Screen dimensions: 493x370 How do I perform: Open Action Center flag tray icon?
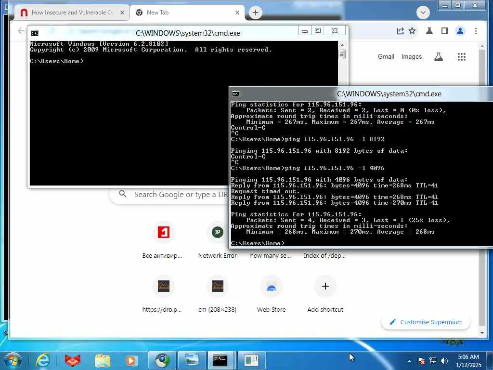(x=421, y=361)
